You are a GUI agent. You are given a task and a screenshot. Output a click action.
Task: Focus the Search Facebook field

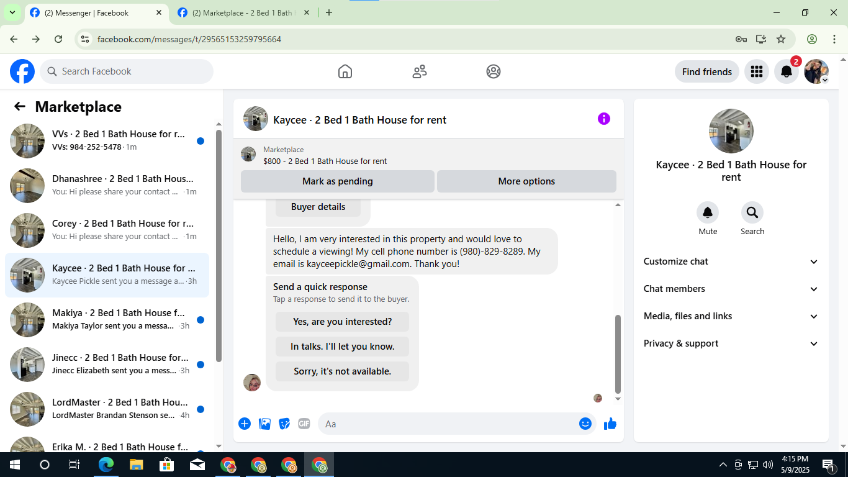pos(127,71)
